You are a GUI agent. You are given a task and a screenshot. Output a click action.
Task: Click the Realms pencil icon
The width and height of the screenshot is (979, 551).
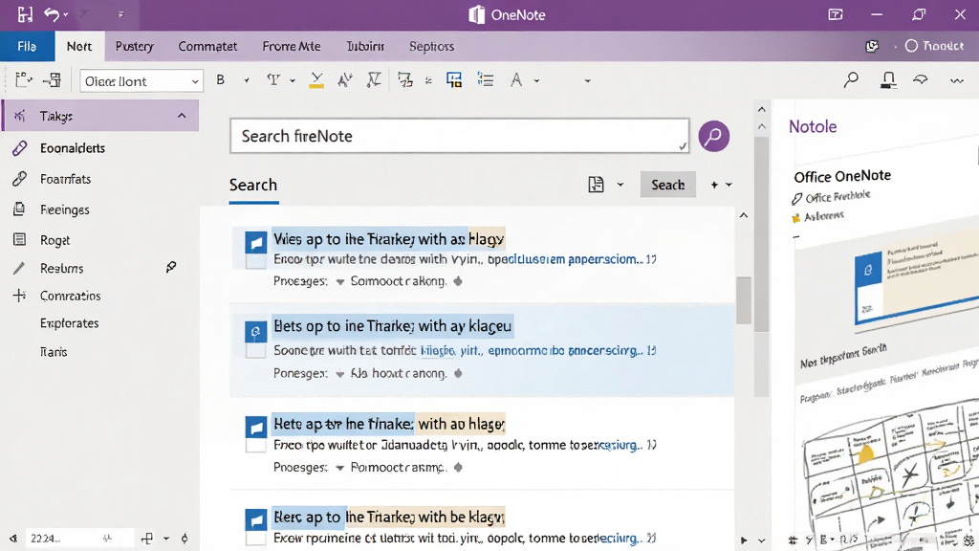19,268
